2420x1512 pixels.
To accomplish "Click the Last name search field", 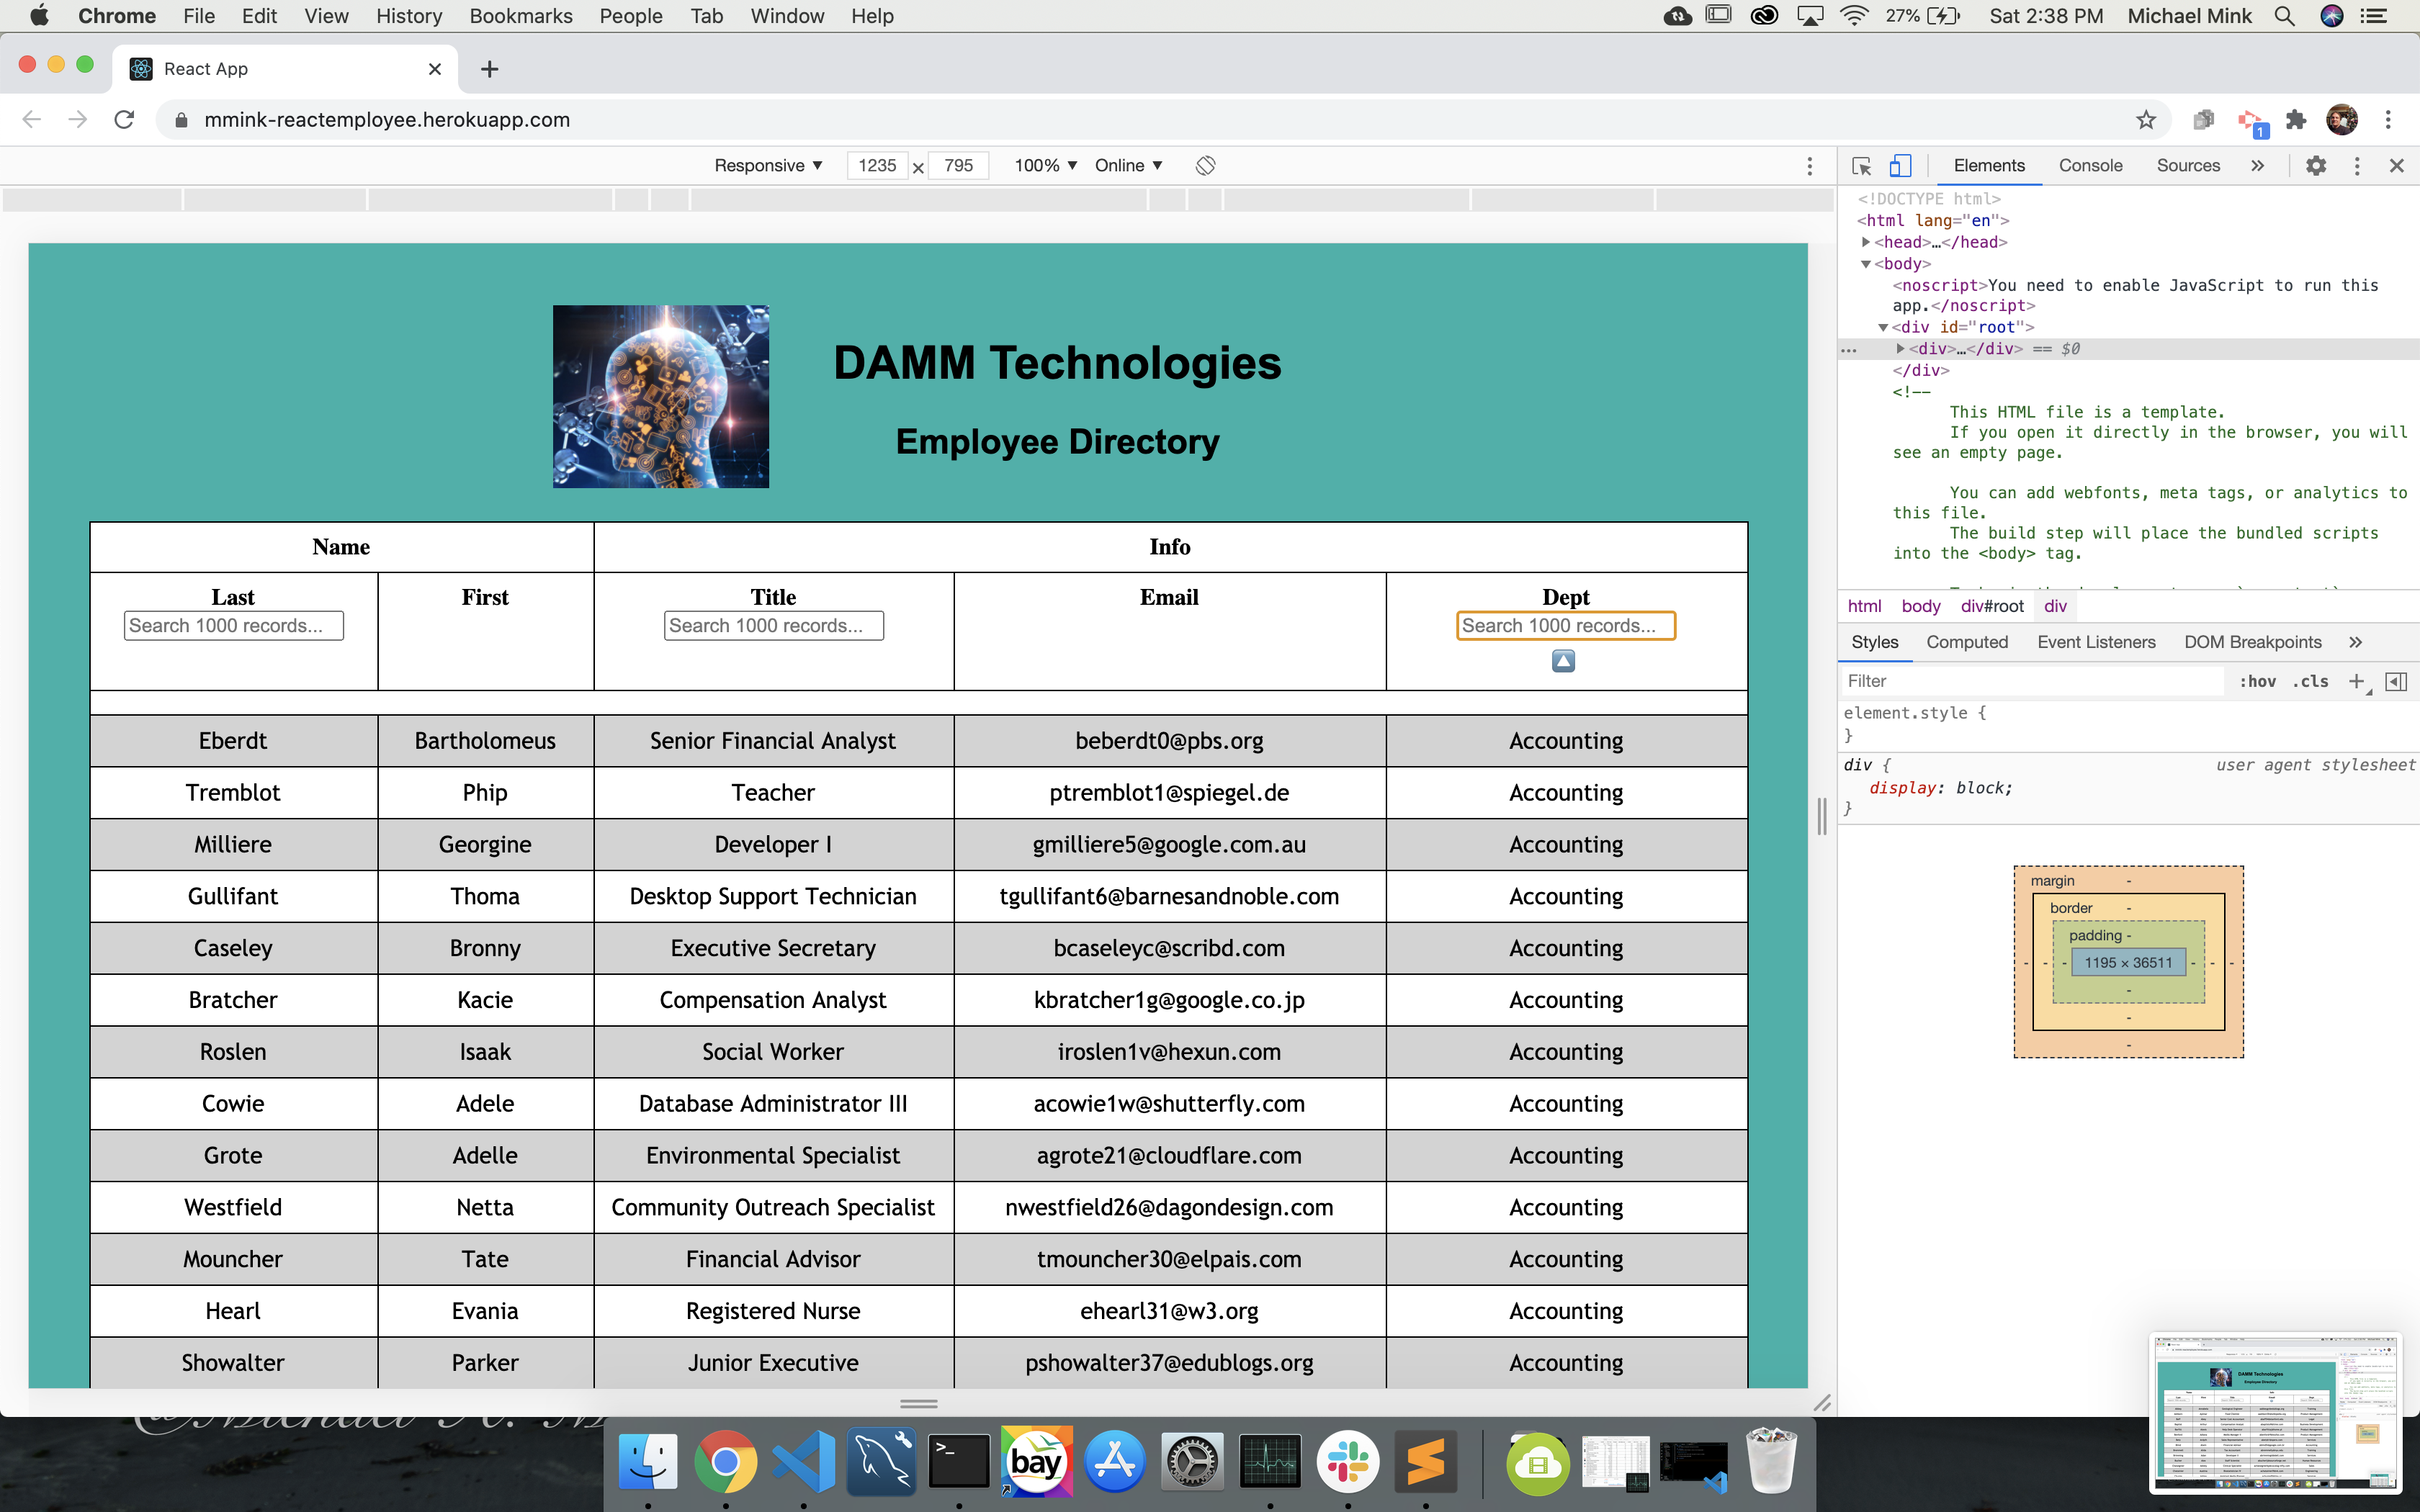I will (233, 626).
